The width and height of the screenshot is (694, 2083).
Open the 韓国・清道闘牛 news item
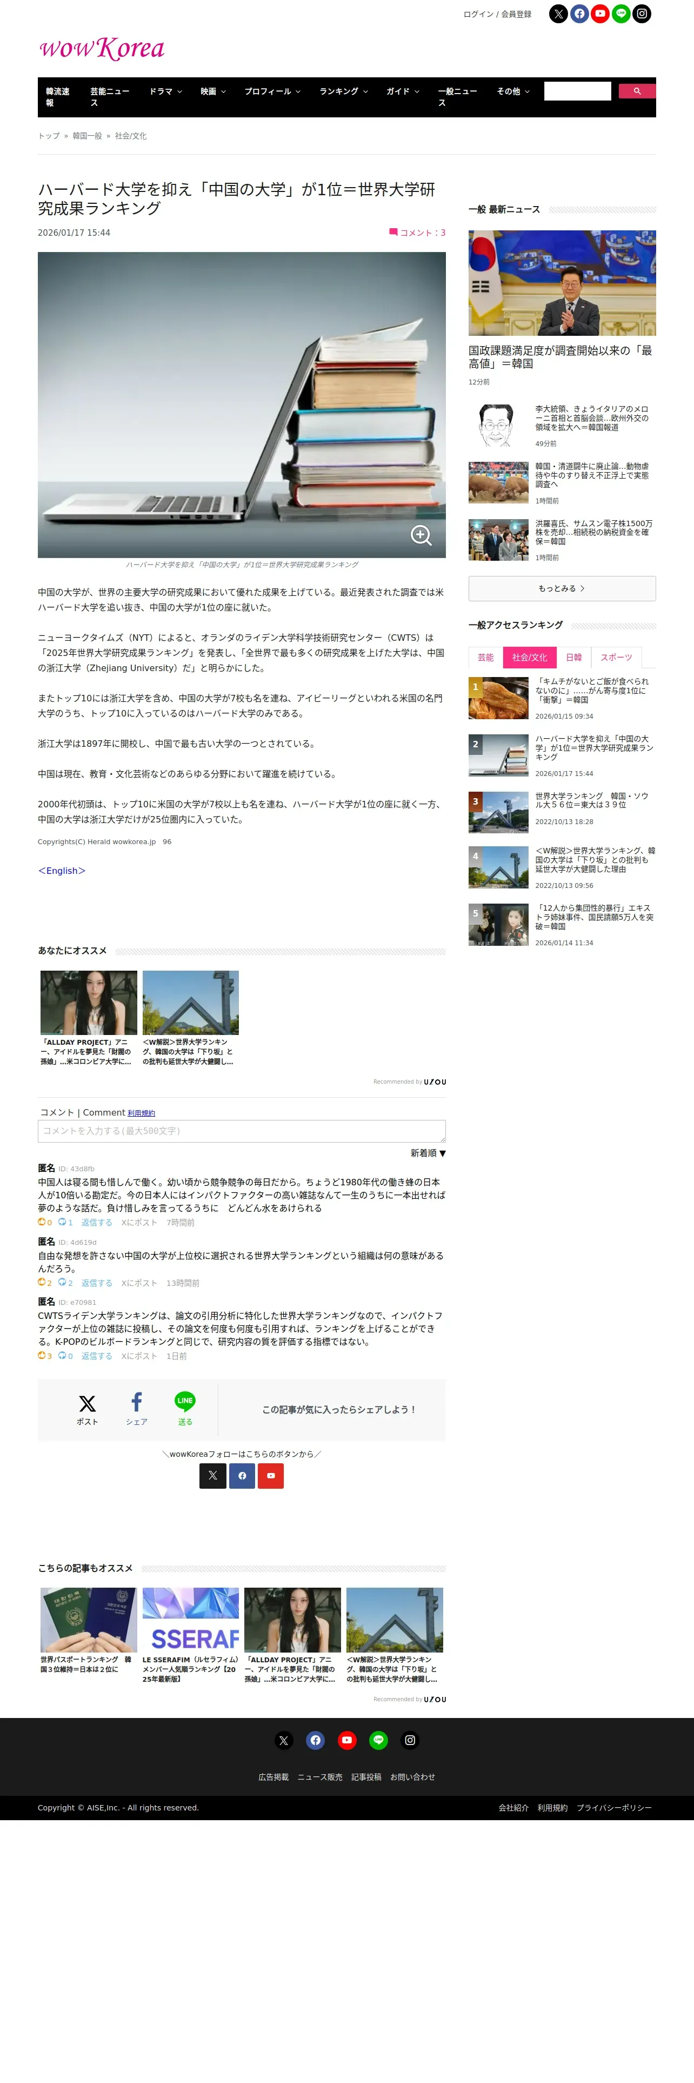562,483
